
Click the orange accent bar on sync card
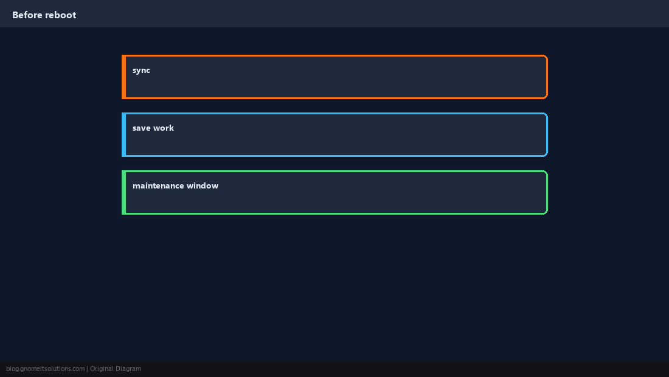[123, 77]
